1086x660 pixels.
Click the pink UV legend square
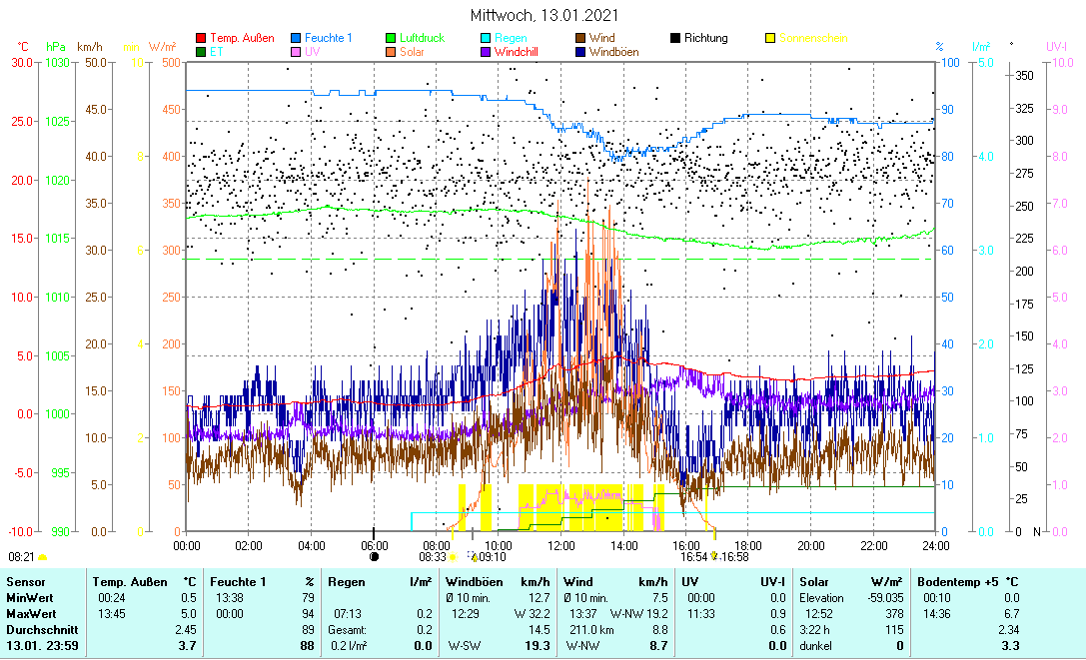[x=296, y=51]
